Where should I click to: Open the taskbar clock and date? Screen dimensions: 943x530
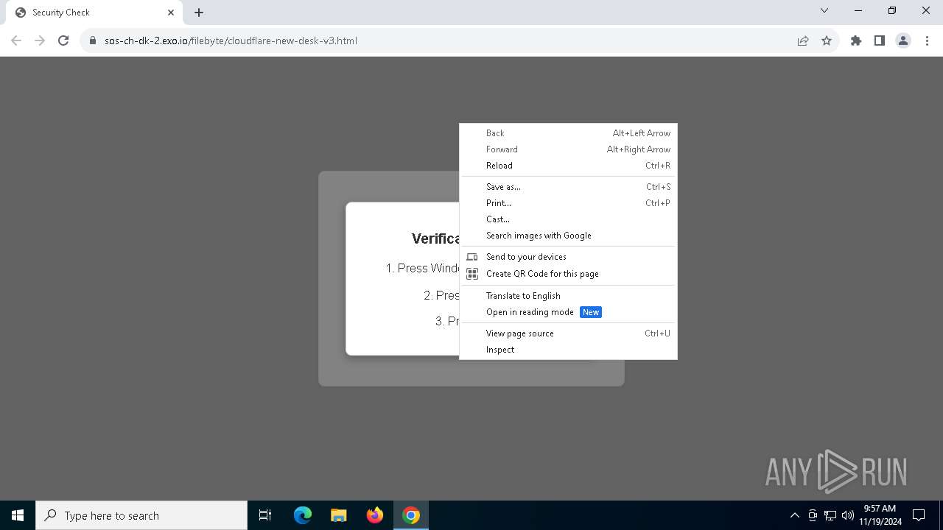coord(880,515)
